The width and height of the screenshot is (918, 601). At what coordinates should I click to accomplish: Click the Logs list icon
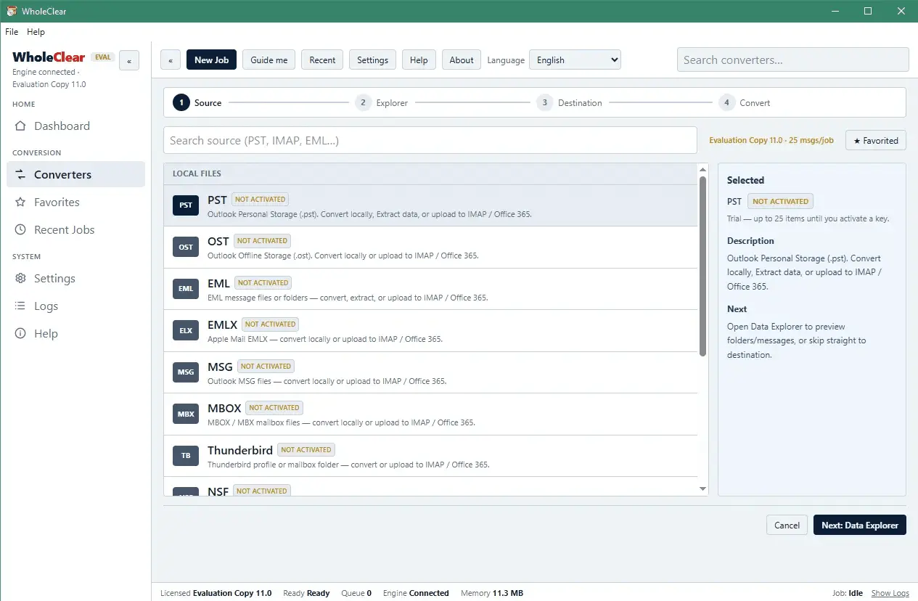coord(20,306)
